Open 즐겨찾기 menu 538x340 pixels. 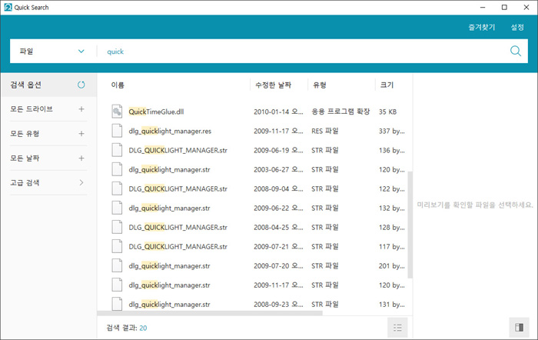click(482, 27)
